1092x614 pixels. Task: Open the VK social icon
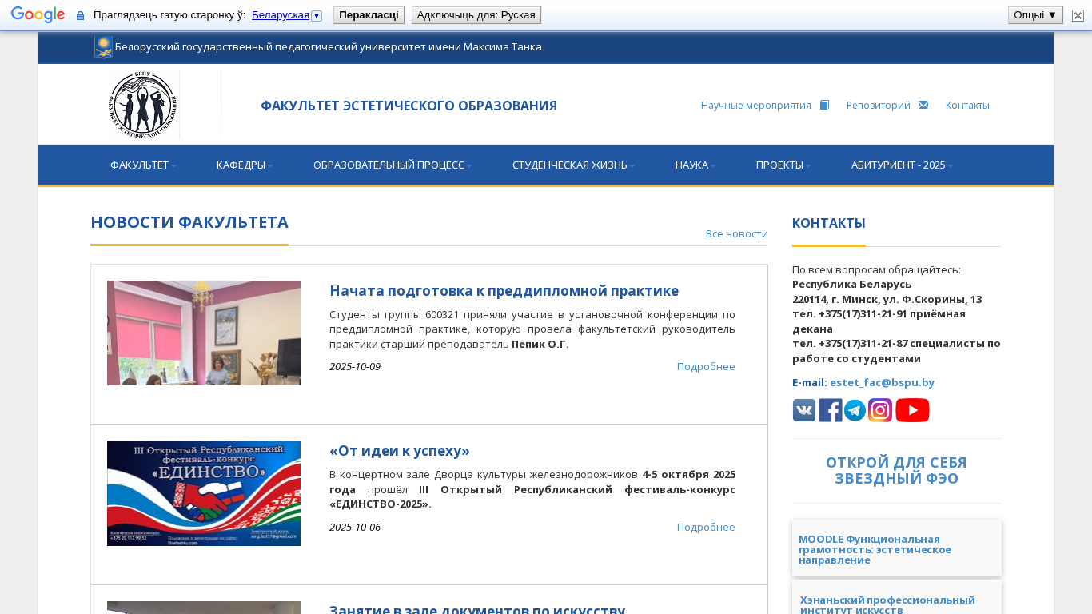[804, 410]
